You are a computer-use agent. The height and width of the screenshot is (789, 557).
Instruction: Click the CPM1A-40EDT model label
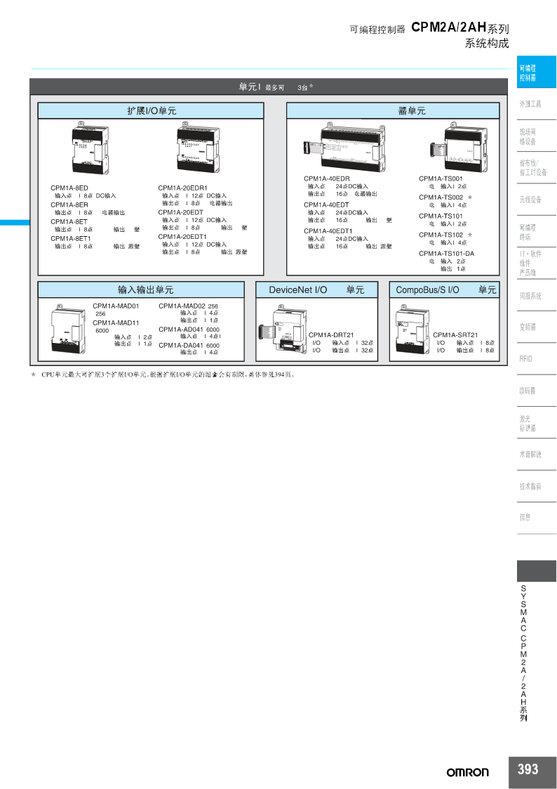coord(326,204)
